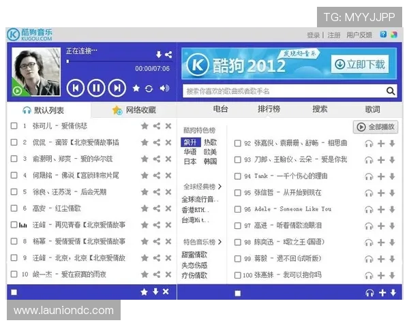
Task: Pause the current song
Action: tap(96, 88)
